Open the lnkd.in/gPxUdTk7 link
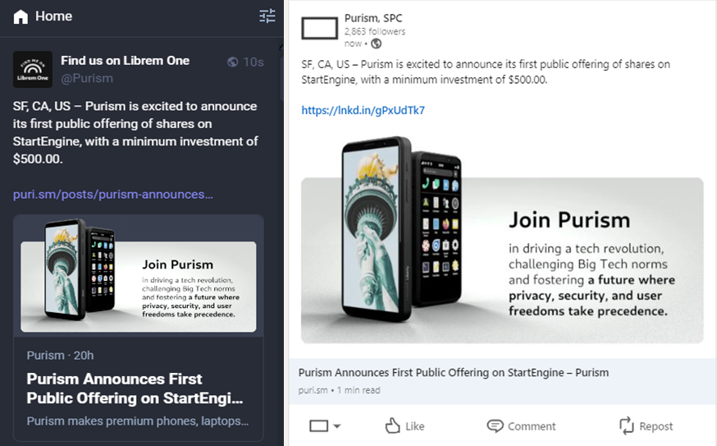This screenshot has width=717, height=446. [x=363, y=110]
